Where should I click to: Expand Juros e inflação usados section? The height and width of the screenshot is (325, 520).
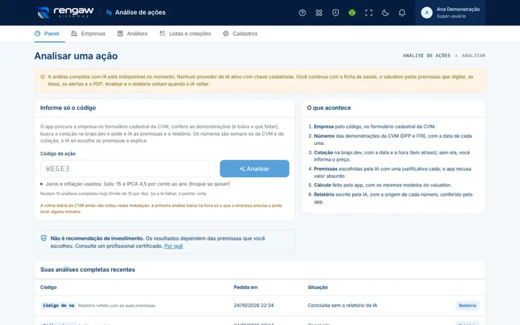tap(135, 184)
